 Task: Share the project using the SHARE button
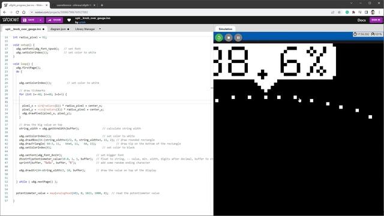point(55,20)
